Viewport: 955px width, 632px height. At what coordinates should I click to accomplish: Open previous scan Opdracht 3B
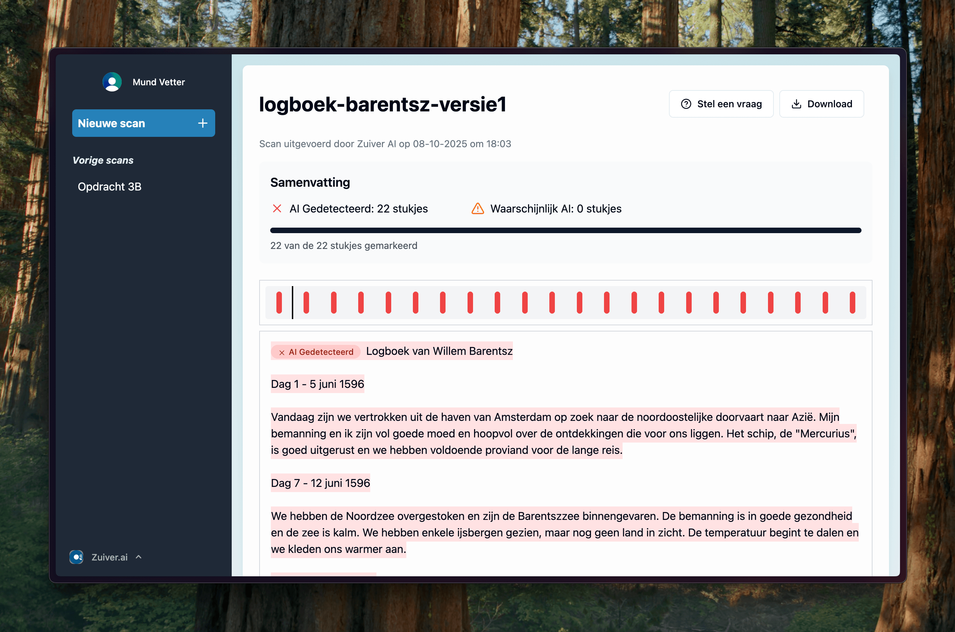click(x=110, y=187)
